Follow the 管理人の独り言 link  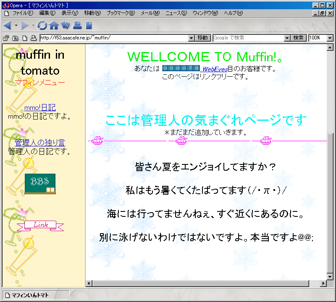coord(40,142)
